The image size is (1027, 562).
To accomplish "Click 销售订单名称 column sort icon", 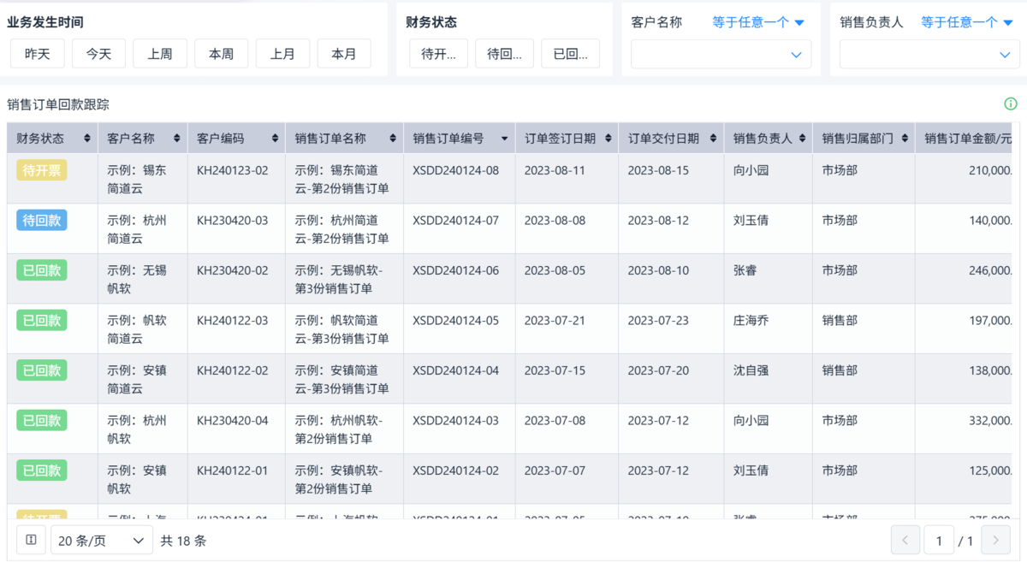I will pyautogui.click(x=393, y=139).
